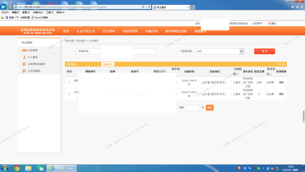Image resolution: width=305 pixels, height=172 pixels.
Task: Refresh the page using the reload icon
Action: click(149, 7)
